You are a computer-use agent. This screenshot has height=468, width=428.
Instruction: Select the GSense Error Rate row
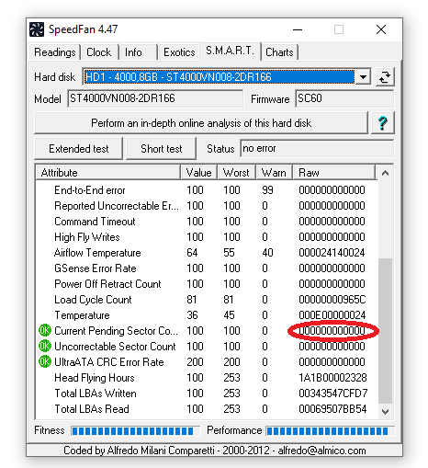coord(207,268)
